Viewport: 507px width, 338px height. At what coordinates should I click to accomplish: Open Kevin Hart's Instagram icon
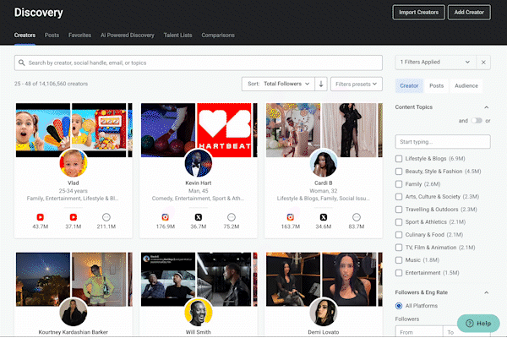tap(166, 217)
